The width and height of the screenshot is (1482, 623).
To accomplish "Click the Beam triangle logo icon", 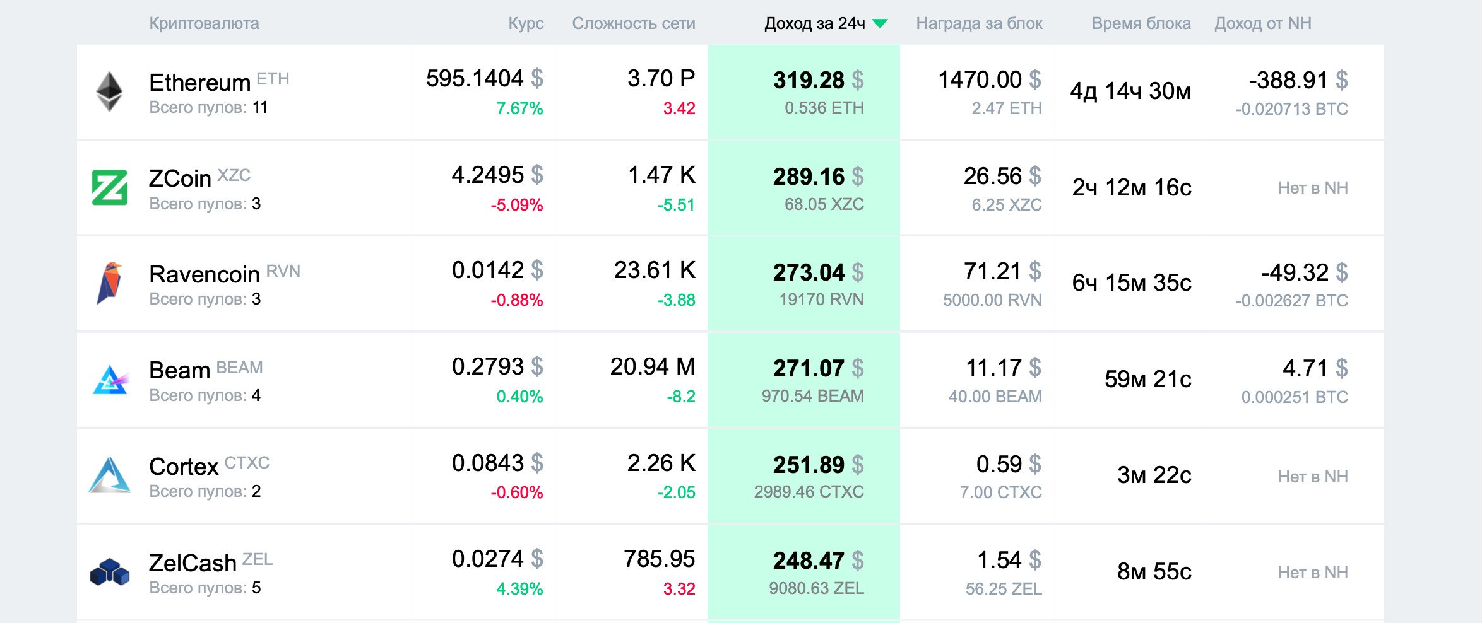I will [x=110, y=380].
